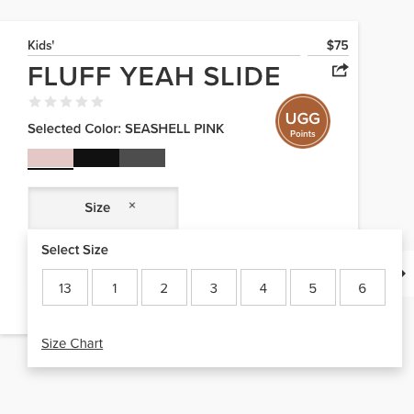Click the Fluff Yeah Slide product title
The height and width of the screenshot is (414, 414).
154,76
